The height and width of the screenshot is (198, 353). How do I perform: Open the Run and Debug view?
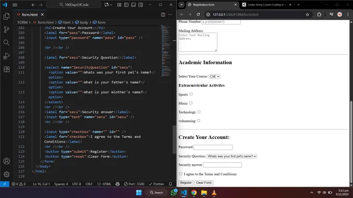7,56
